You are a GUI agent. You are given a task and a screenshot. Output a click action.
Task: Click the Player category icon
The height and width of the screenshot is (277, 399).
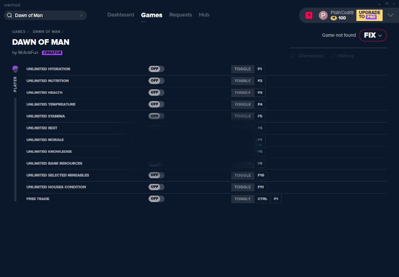point(15,69)
